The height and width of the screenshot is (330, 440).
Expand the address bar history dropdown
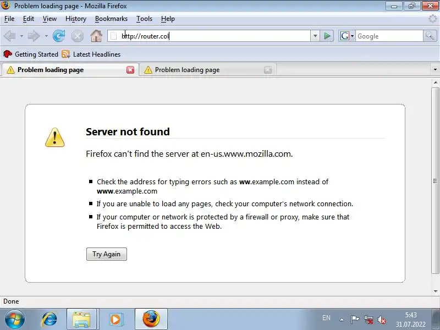315,36
